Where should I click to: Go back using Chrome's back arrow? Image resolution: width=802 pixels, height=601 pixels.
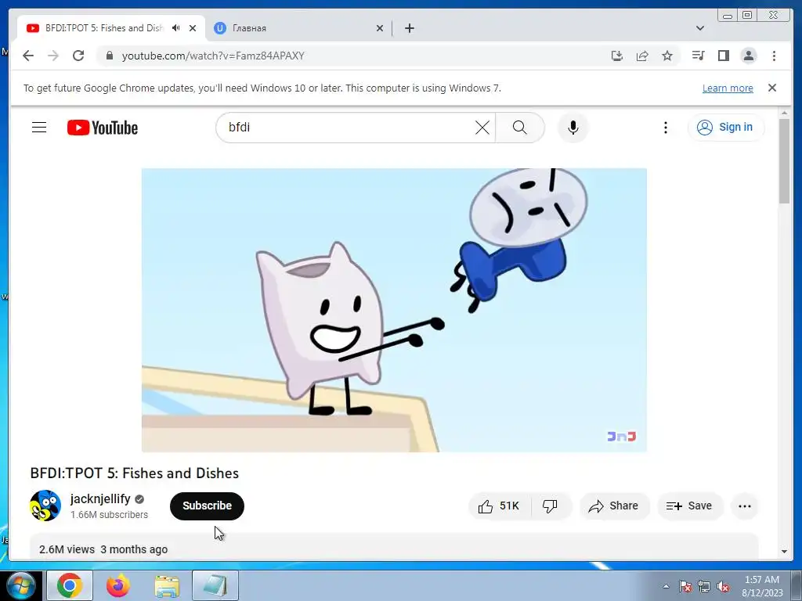[x=28, y=56]
